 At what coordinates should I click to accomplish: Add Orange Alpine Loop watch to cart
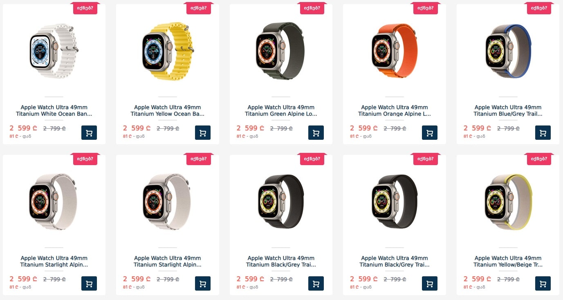click(x=429, y=133)
